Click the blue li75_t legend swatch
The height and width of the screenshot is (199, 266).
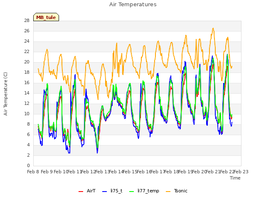[105, 191]
